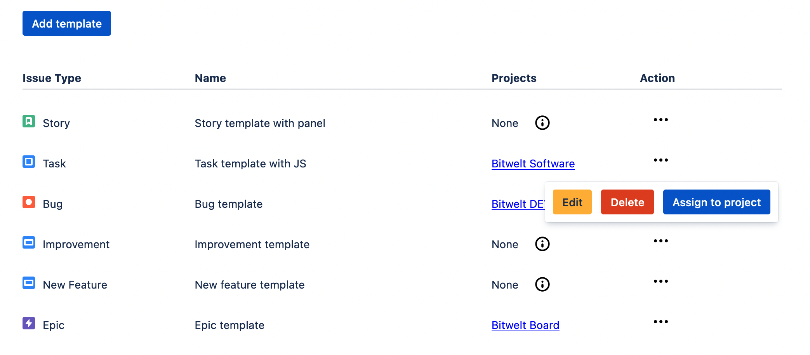
Task: Expand actions menu for Epic template
Action: 661,322
